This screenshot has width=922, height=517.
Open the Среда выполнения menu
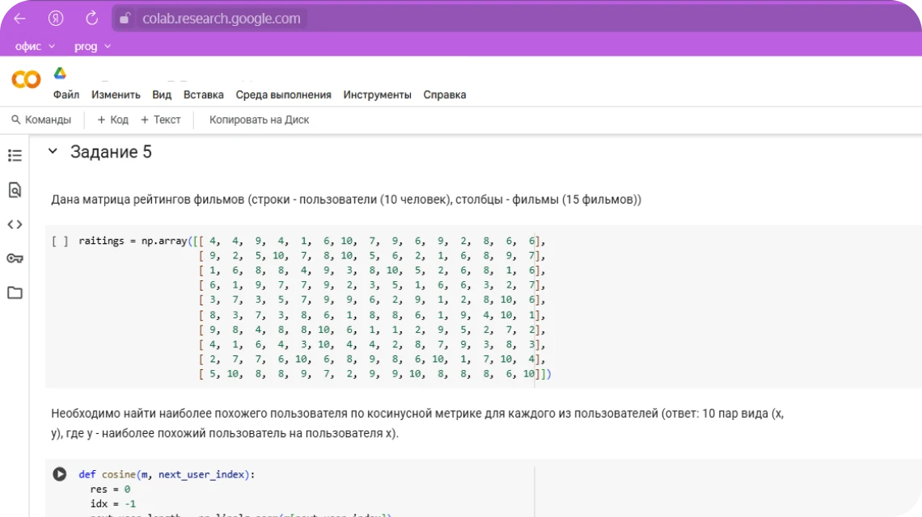tap(283, 95)
